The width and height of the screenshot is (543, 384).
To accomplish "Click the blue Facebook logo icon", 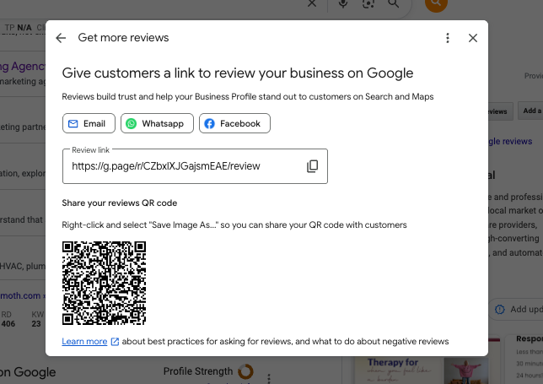I will tap(209, 124).
